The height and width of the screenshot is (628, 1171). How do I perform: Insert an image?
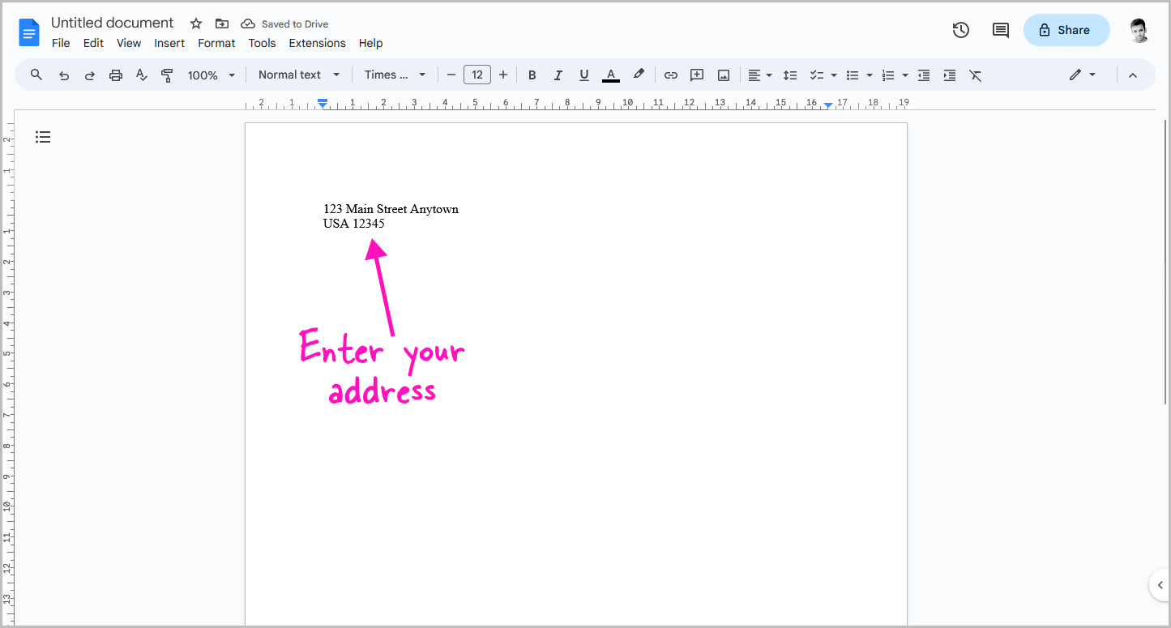(x=722, y=74)
